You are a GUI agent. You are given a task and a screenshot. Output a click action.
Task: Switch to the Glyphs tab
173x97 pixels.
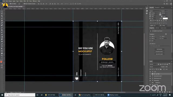tap(162, 8)
